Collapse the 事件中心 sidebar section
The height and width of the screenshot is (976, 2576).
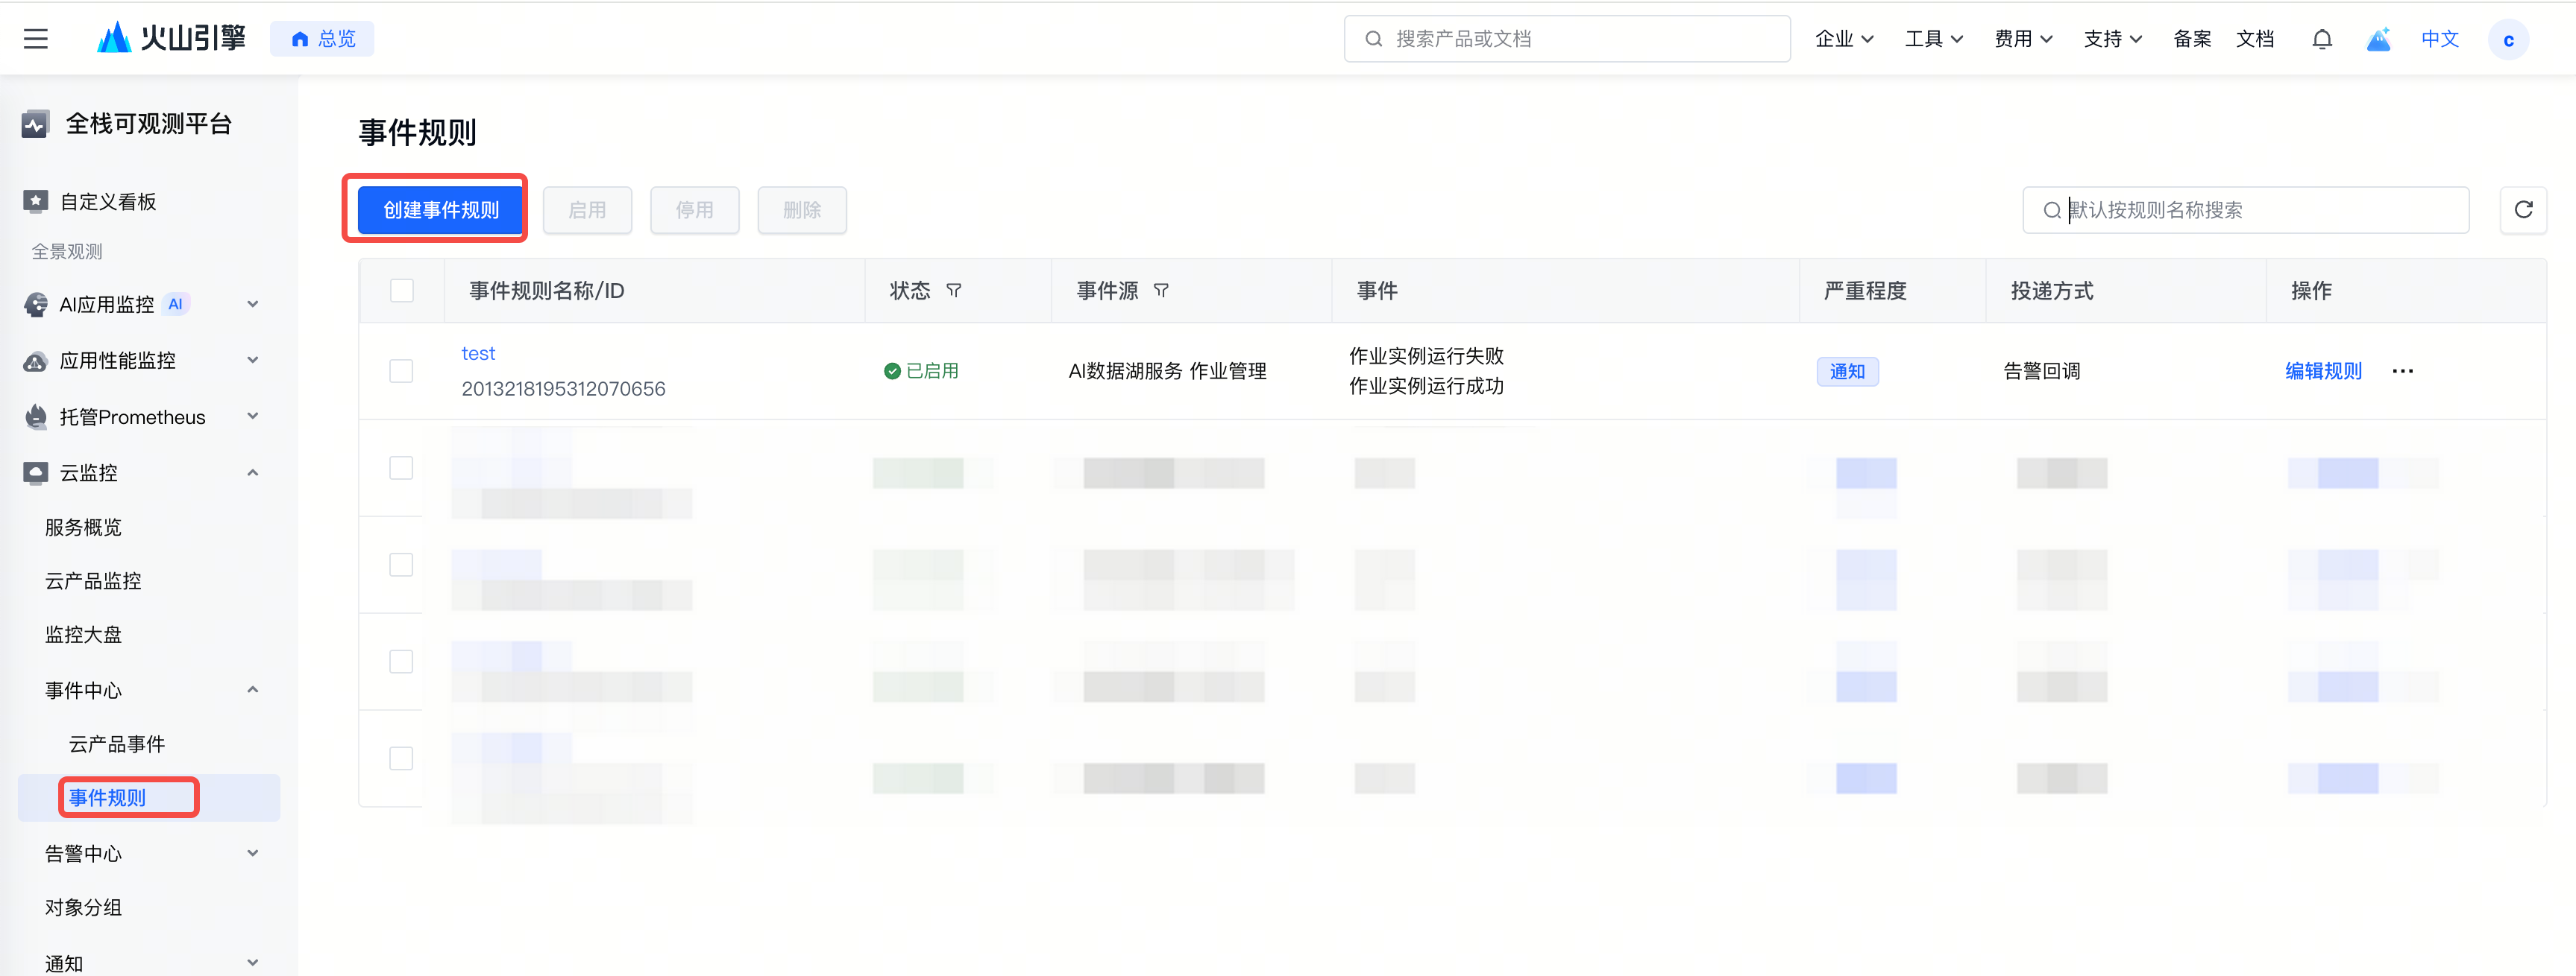tap(252, 691)
